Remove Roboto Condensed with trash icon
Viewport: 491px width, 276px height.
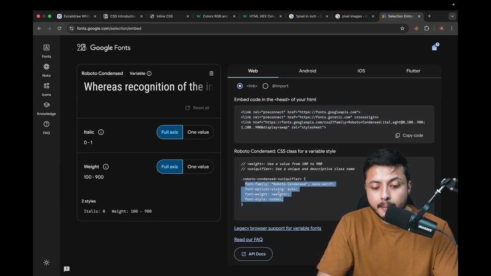click(212, 73)
